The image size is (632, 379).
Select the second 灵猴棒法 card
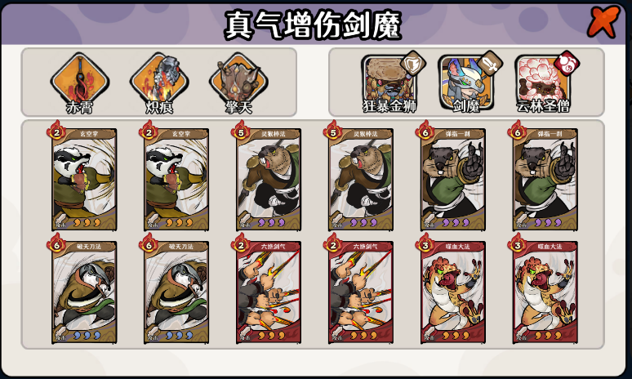pyautogui.click(x=360, y=179)
